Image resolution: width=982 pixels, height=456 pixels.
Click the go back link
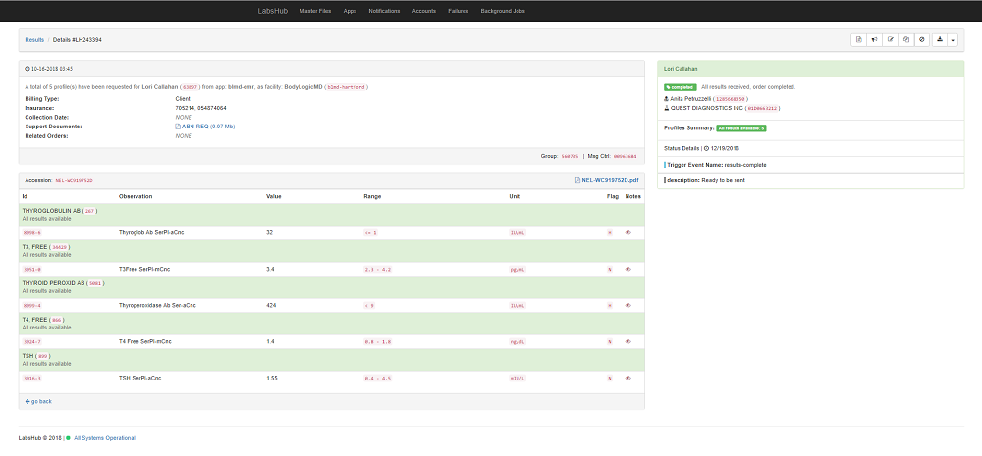[38, 401]
